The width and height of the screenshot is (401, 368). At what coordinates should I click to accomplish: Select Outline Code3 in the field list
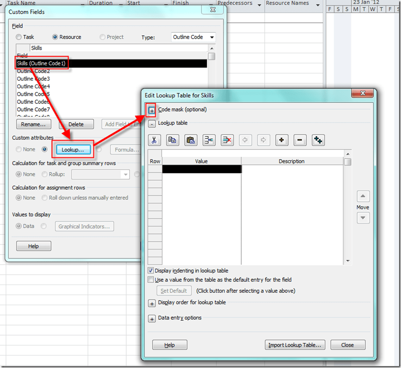33,79
